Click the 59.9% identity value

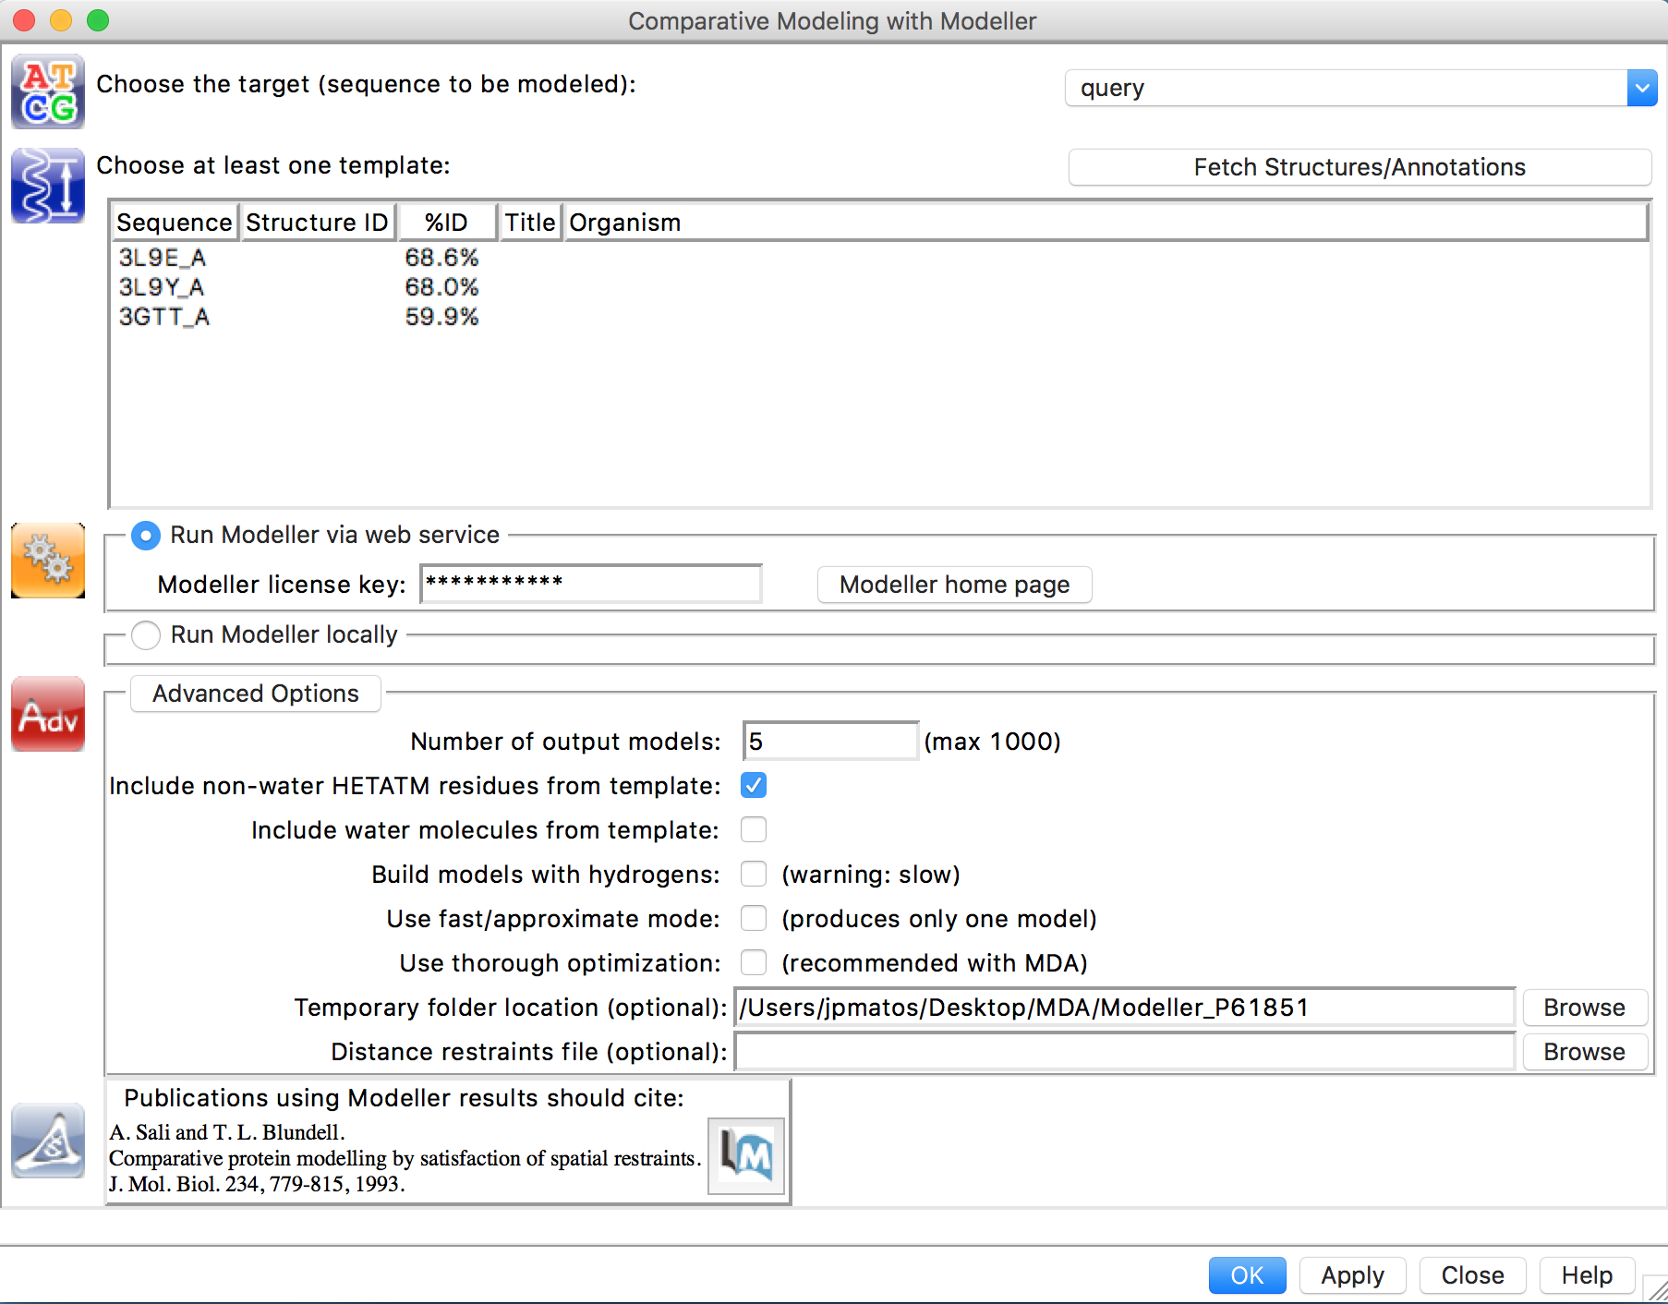coord(441,317)
